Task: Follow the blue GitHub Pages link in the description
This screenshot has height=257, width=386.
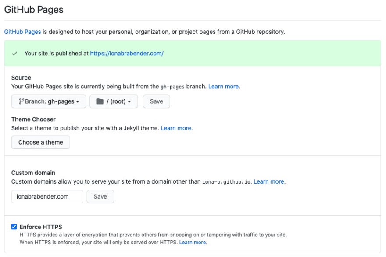Action: coord(22,32)
